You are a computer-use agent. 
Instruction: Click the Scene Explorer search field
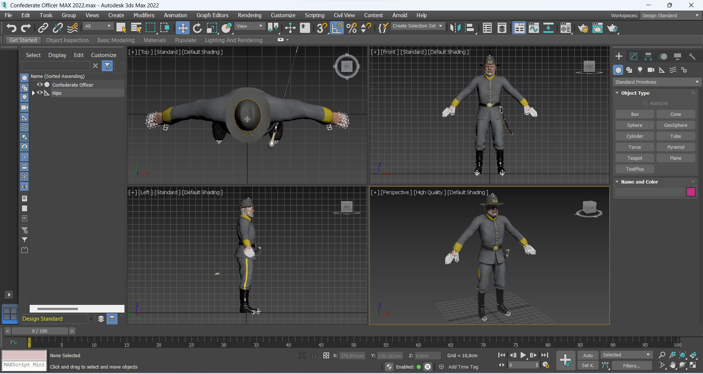[56, 66]
